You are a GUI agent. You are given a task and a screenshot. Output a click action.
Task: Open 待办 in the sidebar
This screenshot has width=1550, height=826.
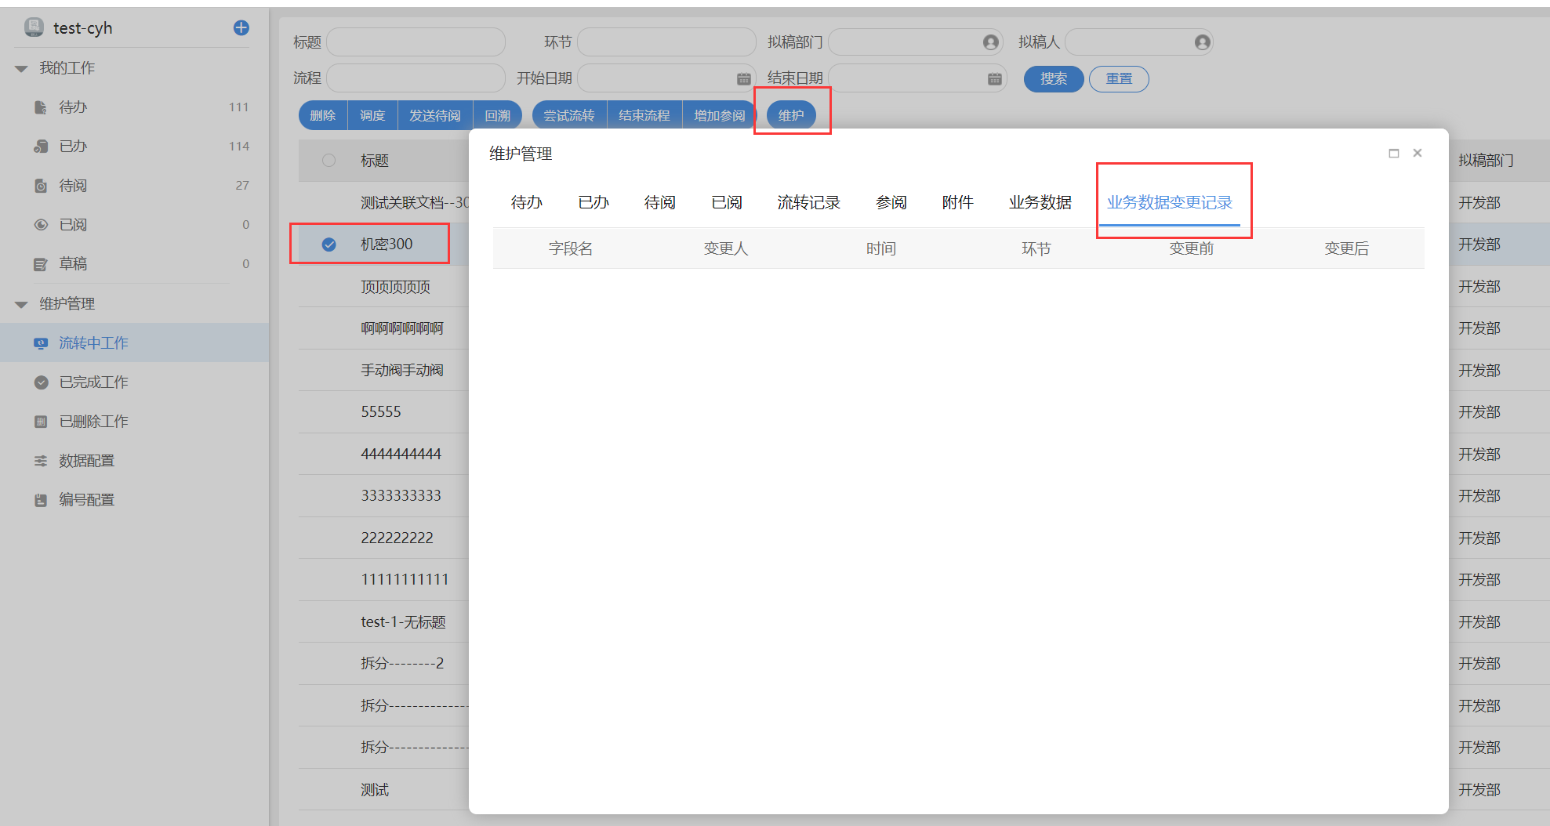click(134, 107)
